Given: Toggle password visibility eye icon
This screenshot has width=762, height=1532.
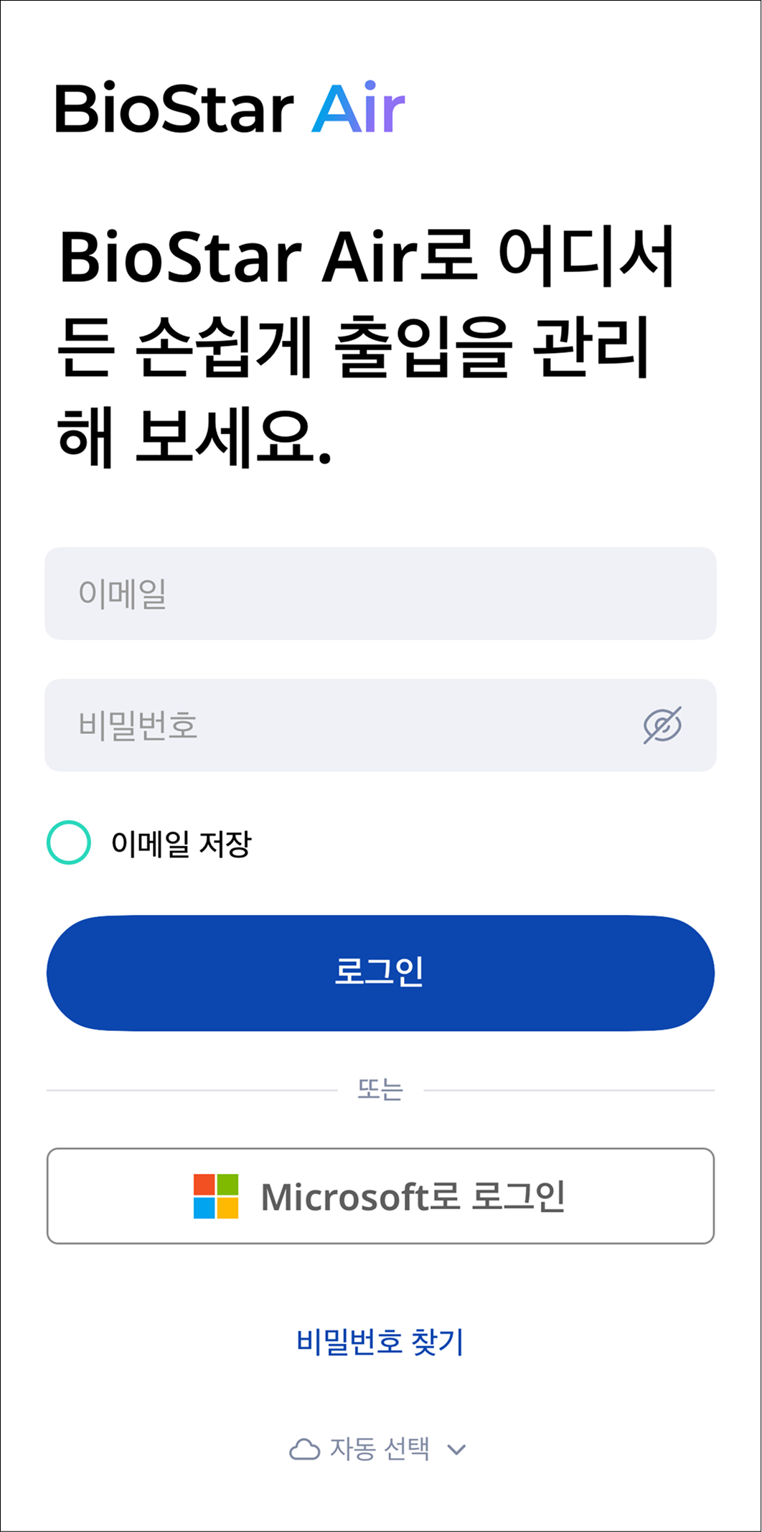Looking at the screenshot, I should click(662, 725).
